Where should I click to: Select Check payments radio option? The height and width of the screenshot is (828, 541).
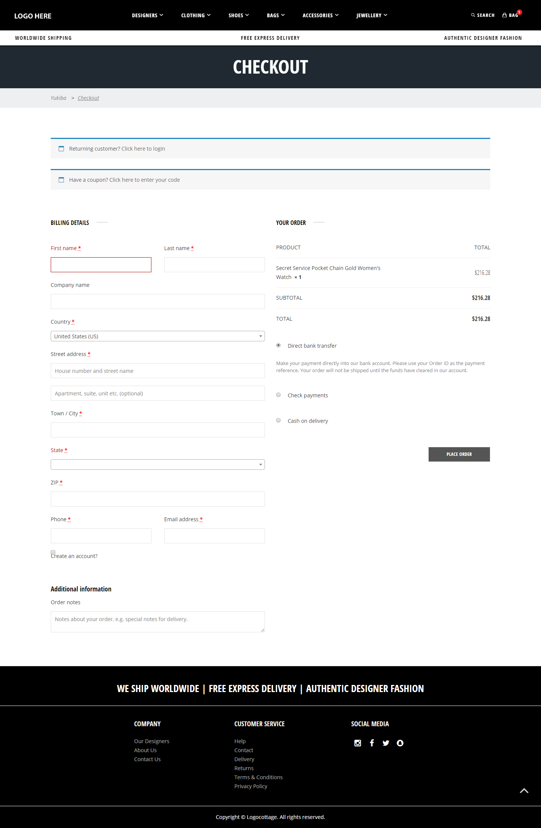coord(278,395)
